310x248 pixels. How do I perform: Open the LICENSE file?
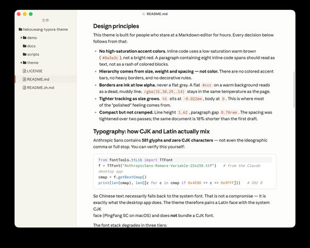coord(35,71)
